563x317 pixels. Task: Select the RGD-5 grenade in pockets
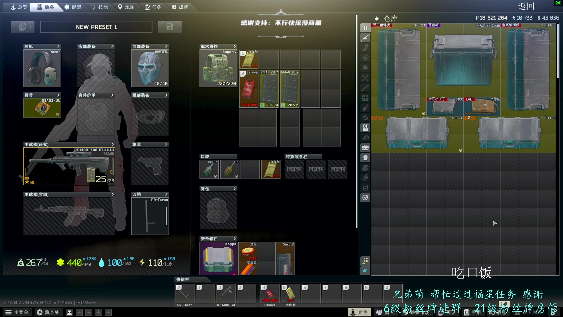click(209, 169)
